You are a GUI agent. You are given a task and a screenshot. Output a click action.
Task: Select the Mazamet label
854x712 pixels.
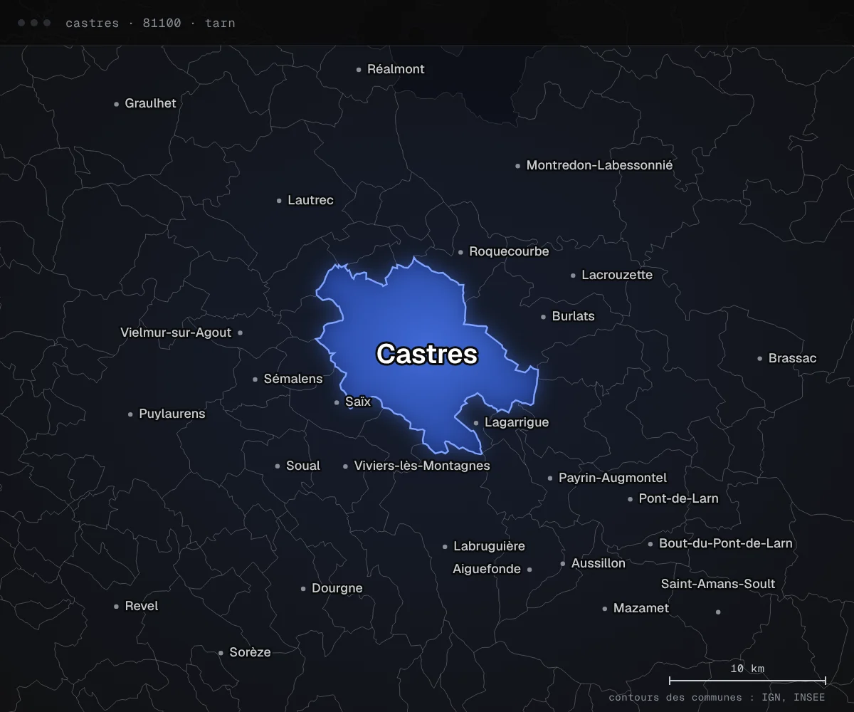tap(641, 608)
